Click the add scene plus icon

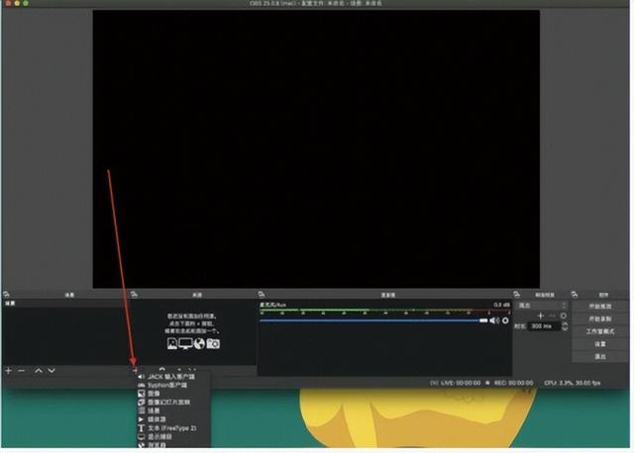(x=8, y=370)
